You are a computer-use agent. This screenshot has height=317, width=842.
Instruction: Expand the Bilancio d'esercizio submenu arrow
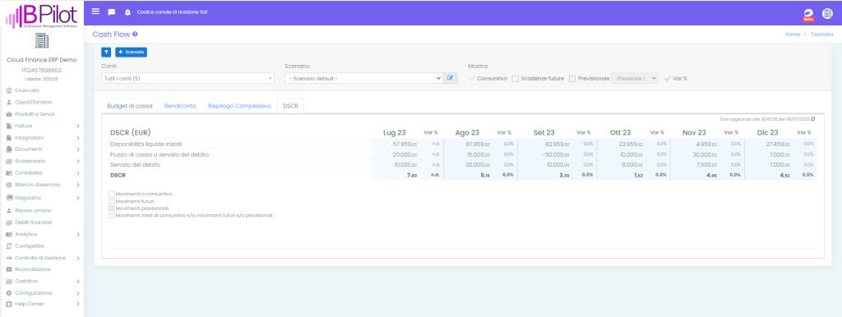(x=78, y=185)
